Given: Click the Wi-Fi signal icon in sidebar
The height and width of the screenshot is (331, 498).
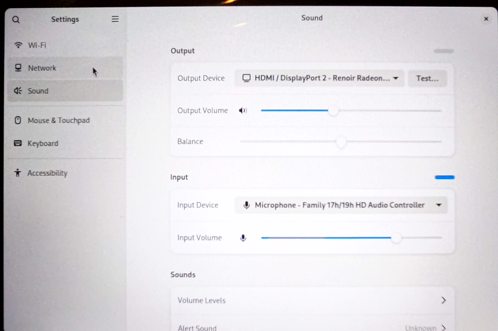Looking at the screenshot, I should tap(18, 45).
